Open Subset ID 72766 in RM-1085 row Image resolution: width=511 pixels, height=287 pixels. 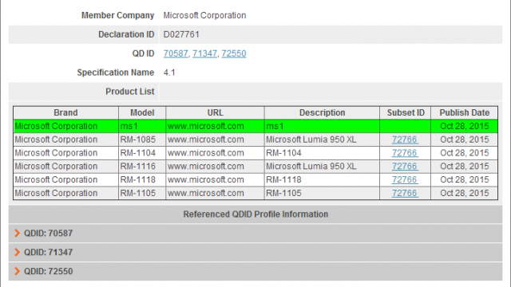405,140
